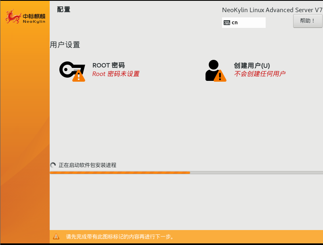This screenshot has width=323, height=245.
Task: Click '不会创建任何用户' warning text
Action: (260, 74)
